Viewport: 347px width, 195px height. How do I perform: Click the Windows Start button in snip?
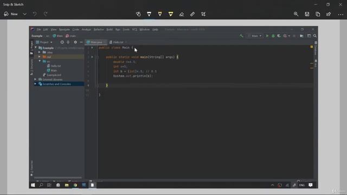click(x=33, y=185)
